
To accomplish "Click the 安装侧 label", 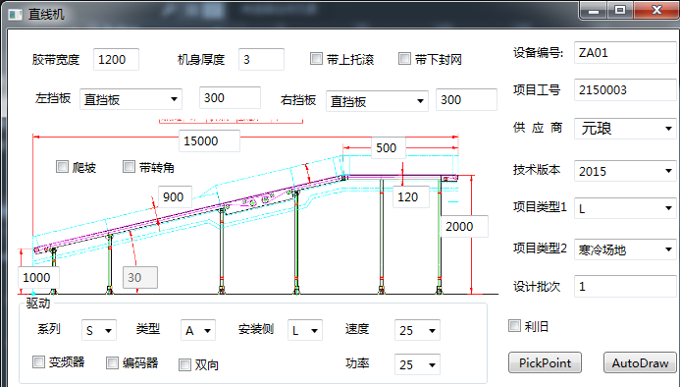I will [256, 329].
